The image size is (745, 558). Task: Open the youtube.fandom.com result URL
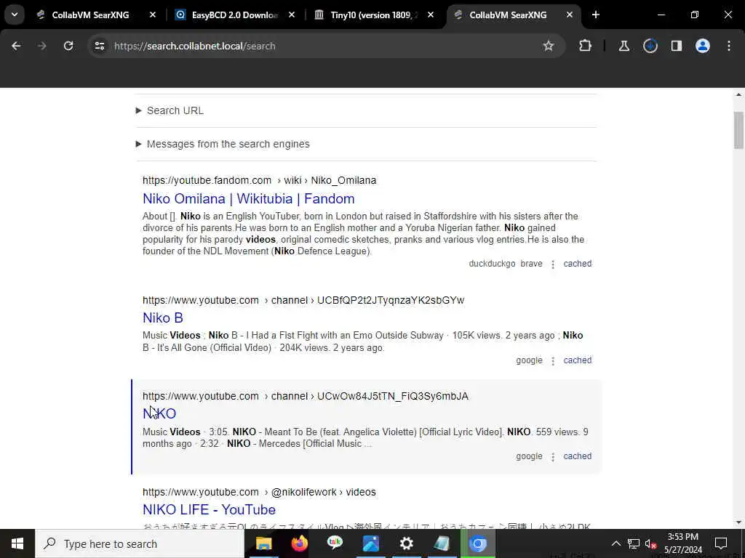point(260,180)
